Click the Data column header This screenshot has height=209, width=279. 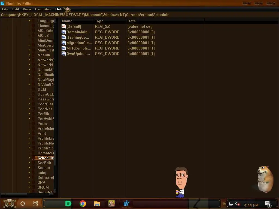pos(165,21)
